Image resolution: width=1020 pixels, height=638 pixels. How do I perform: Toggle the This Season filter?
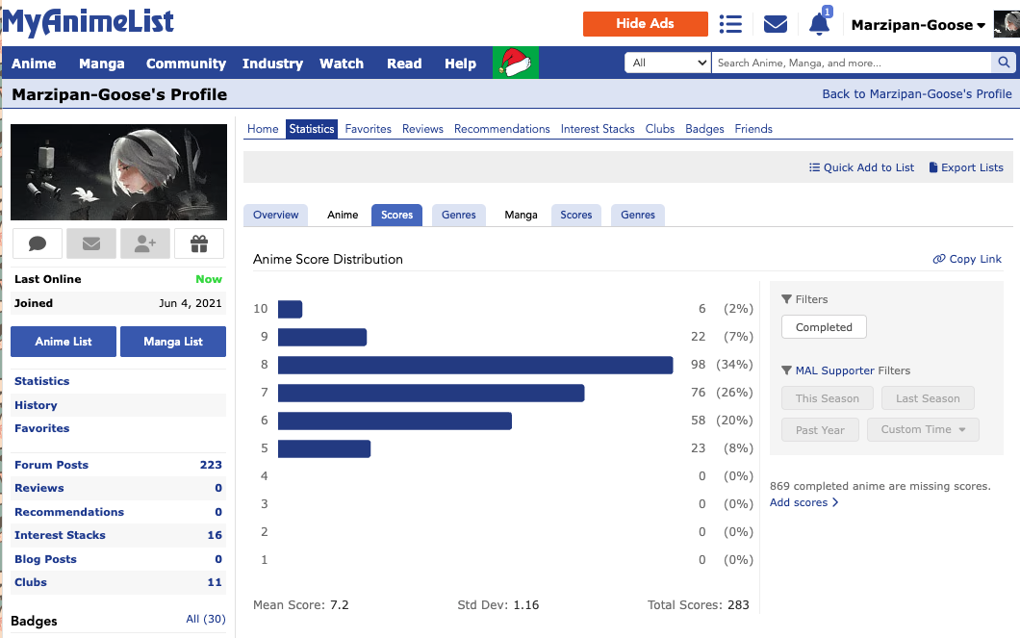(827, 398)
